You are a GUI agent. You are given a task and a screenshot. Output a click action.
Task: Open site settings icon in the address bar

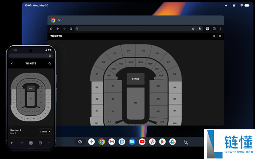[77, 29]
